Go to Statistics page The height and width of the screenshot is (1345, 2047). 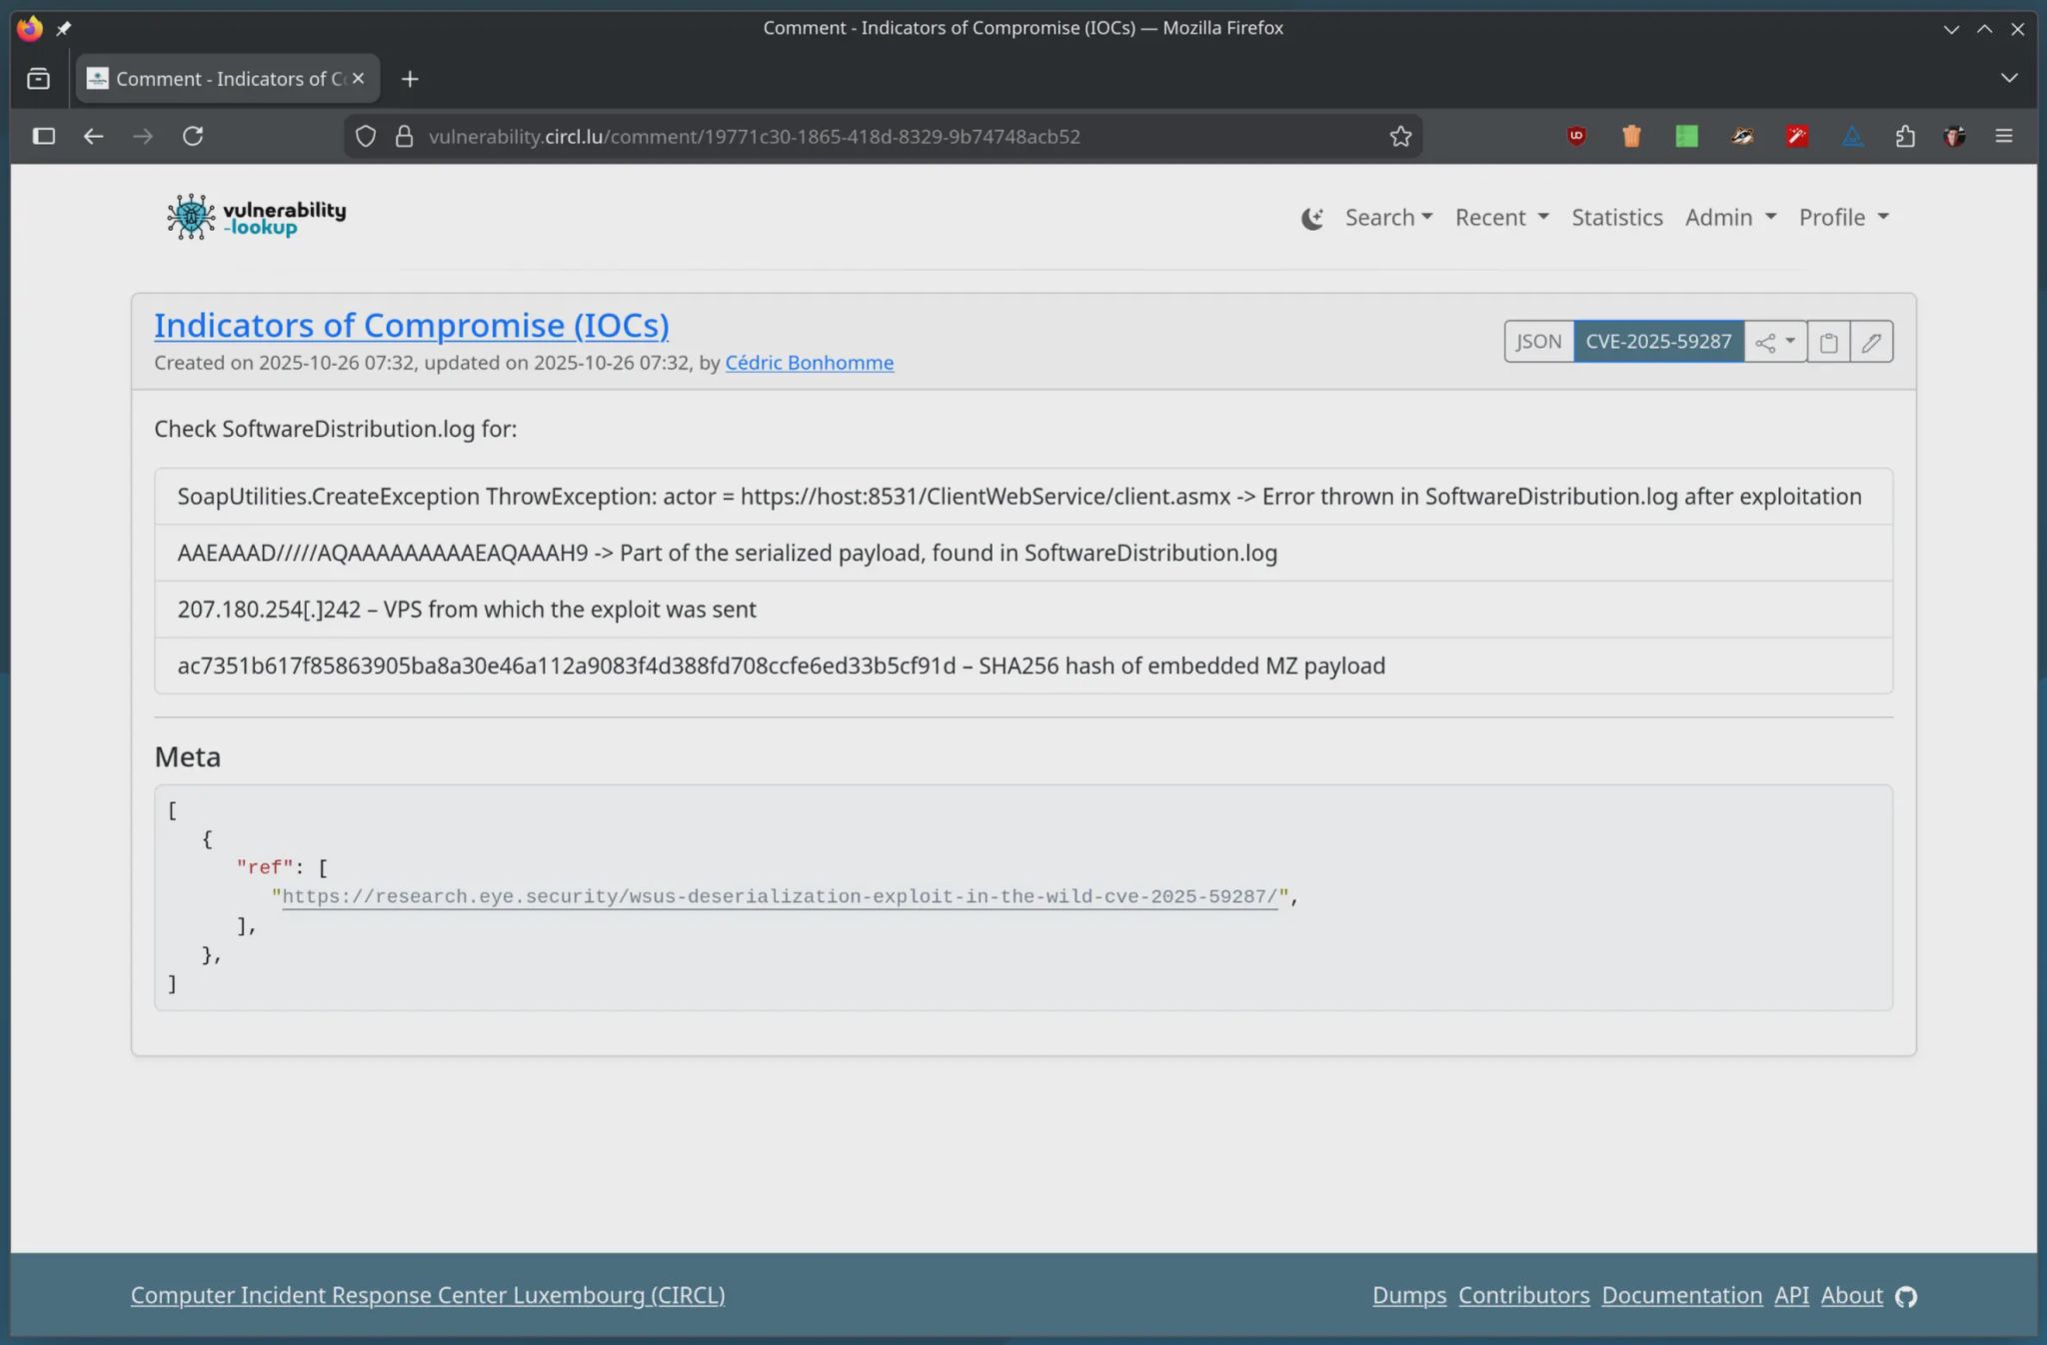1616,217
